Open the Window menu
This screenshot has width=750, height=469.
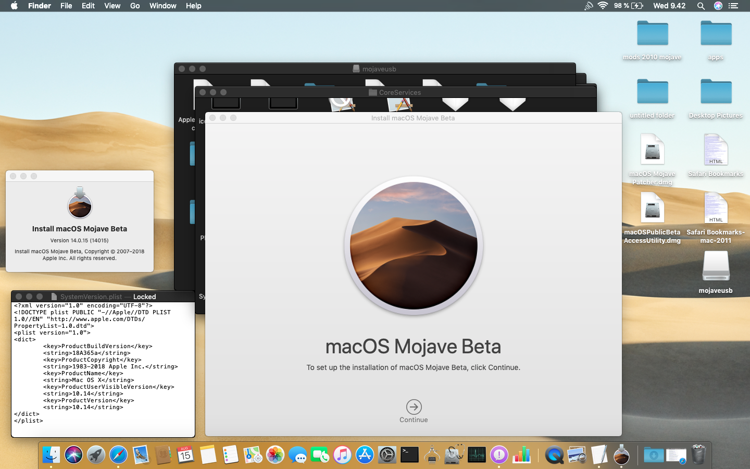click(x=162, y=6)
